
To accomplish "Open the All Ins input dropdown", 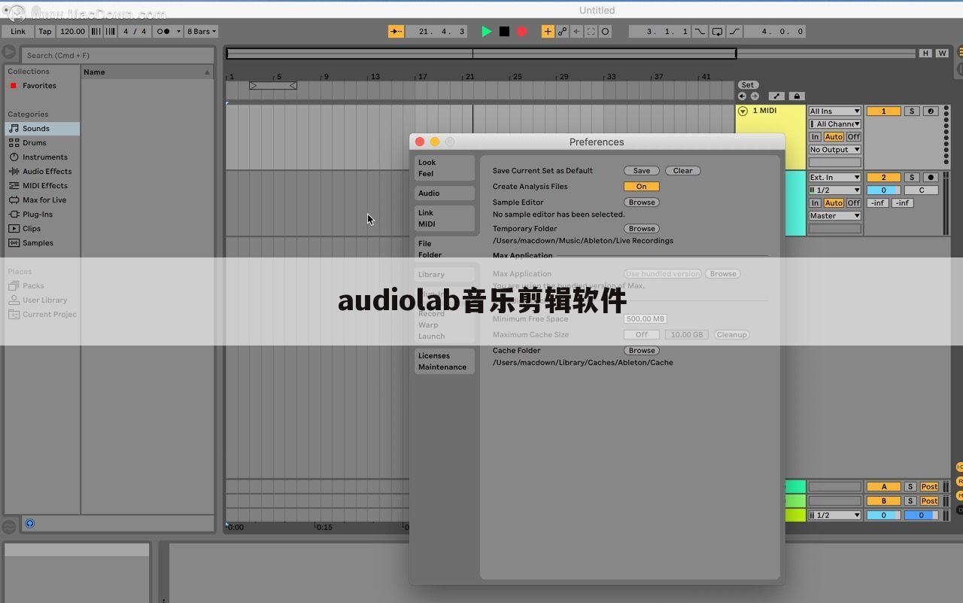I will point(834,111).
